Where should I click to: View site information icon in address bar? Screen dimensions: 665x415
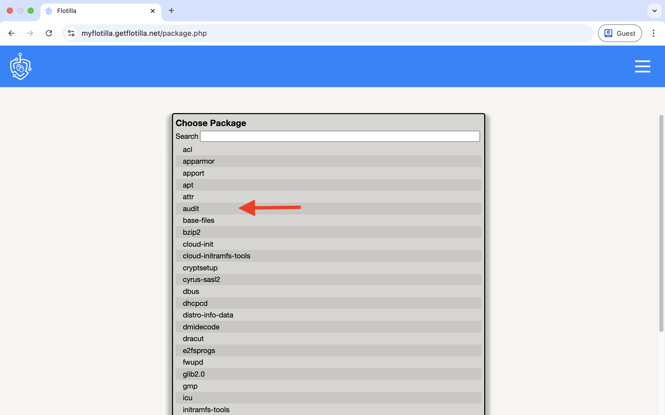point(71,33)
